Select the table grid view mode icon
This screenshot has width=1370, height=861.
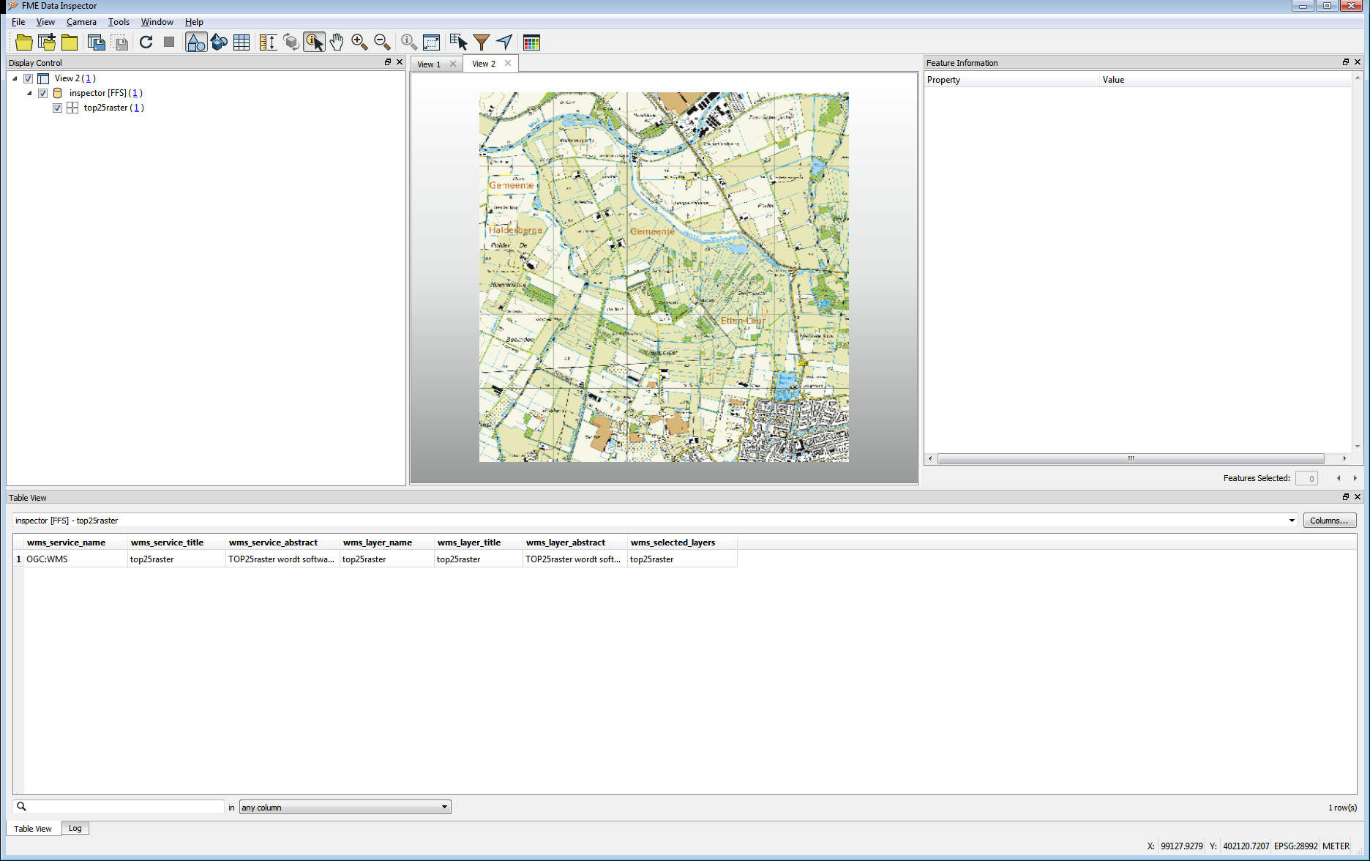(242, 42)
